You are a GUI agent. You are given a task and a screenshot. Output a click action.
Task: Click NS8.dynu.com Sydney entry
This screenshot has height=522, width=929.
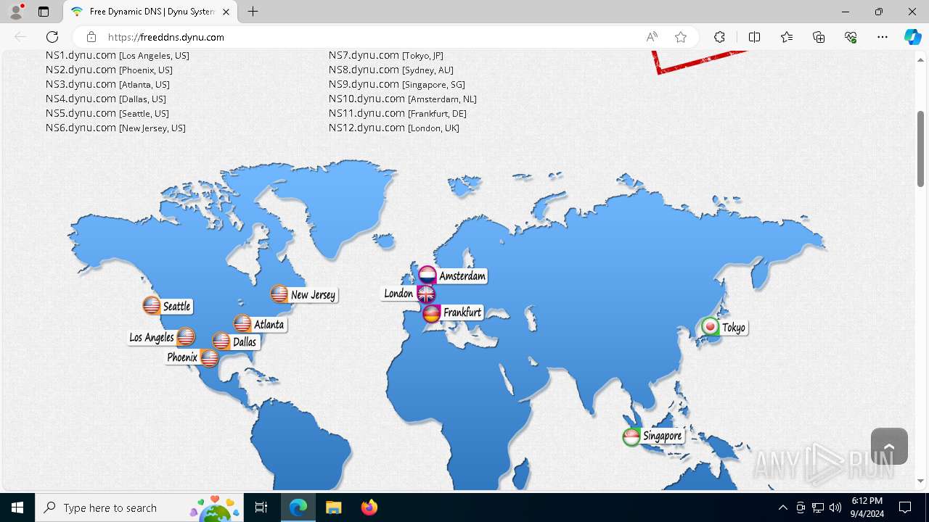(x=391, y=70)
